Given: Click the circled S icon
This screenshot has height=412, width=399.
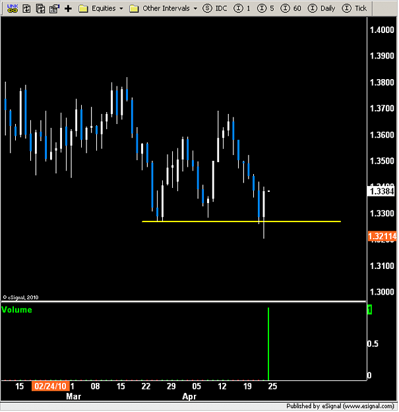Looking at the screenshot, I should click(x=207, y=9).
